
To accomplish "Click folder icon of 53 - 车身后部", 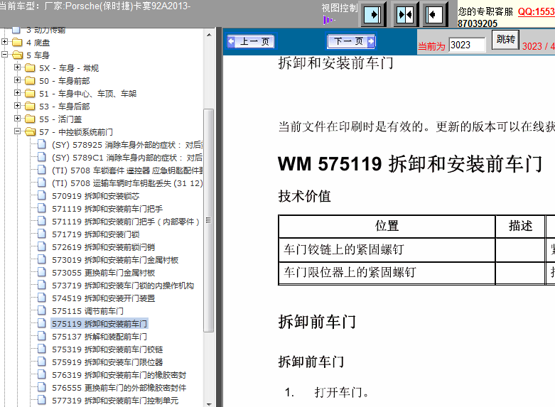I will pos(30,106).
